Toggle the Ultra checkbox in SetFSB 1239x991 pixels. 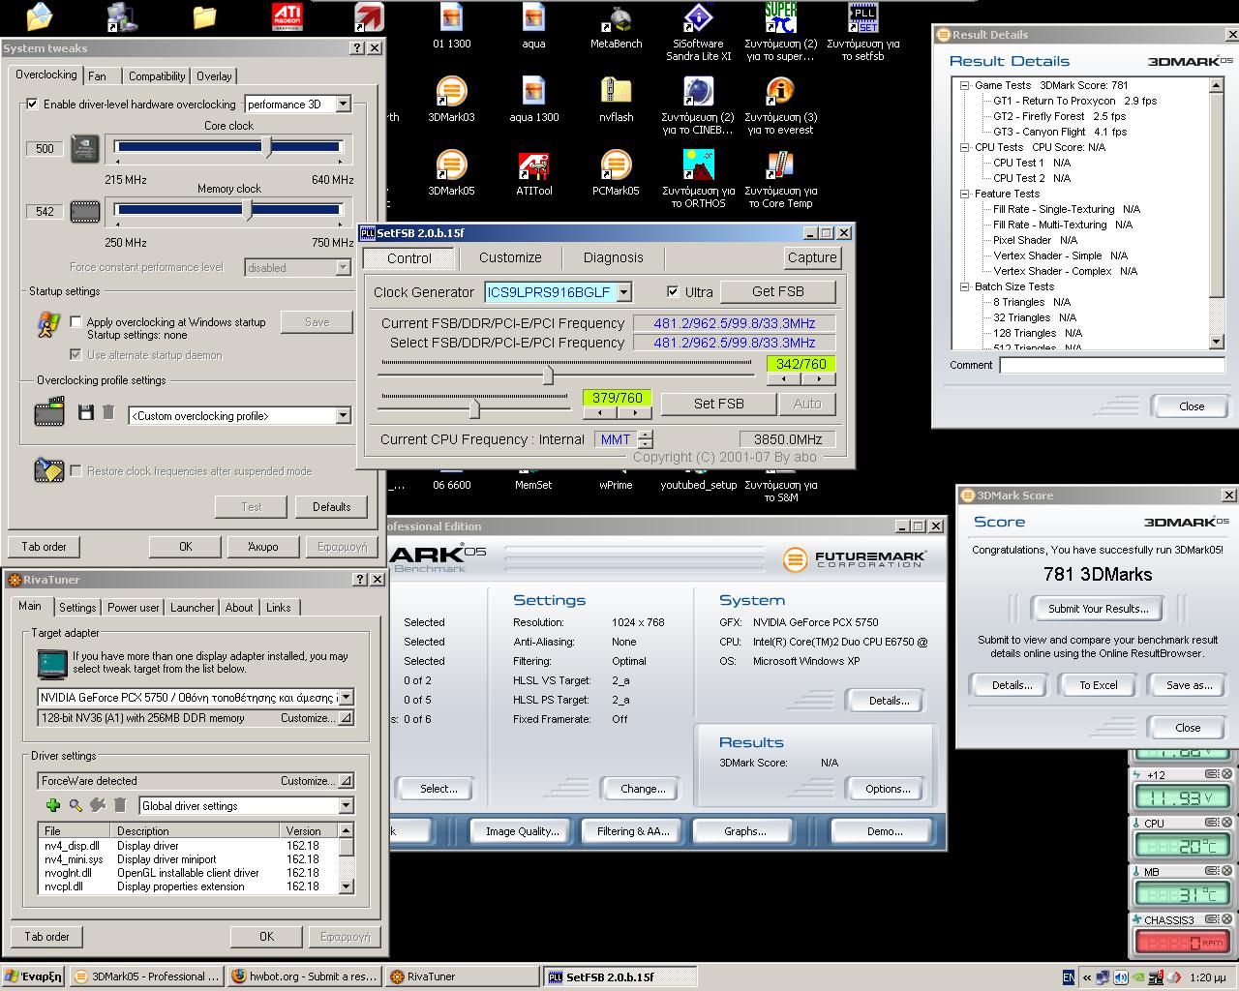[674, 291]
